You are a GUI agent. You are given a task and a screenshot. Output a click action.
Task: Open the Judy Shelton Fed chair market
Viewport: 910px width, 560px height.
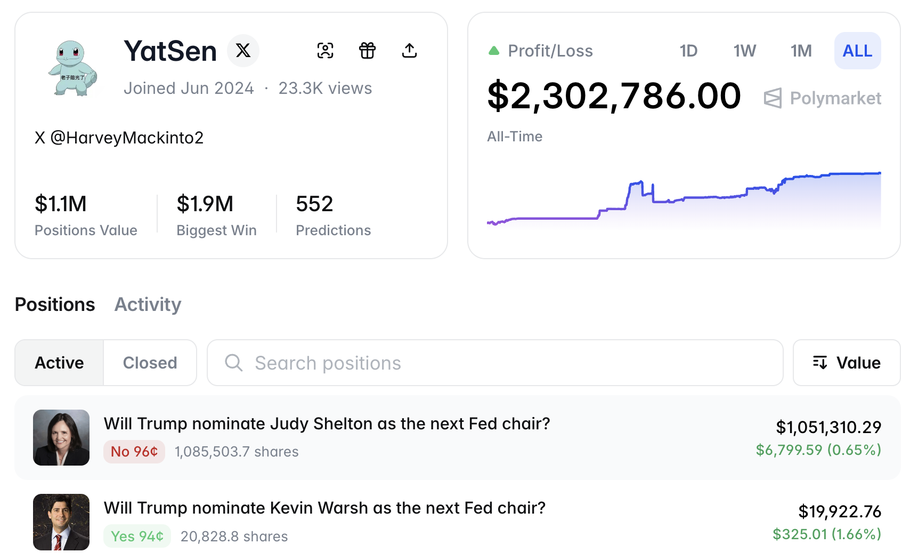tap(327, 423)
